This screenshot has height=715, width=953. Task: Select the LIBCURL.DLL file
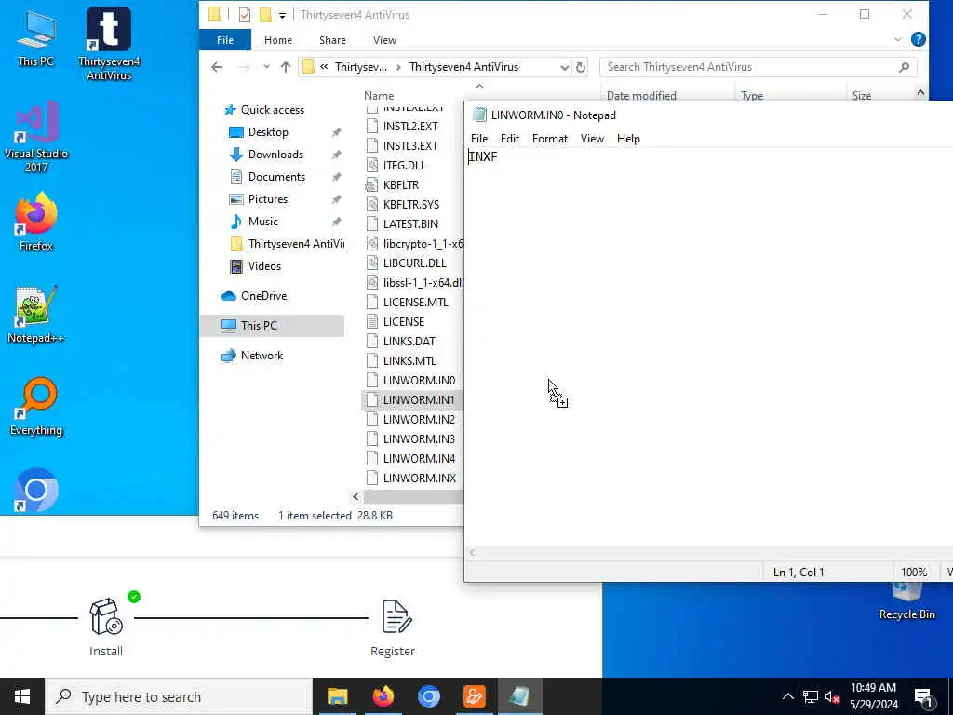click(x=414, y=263)
